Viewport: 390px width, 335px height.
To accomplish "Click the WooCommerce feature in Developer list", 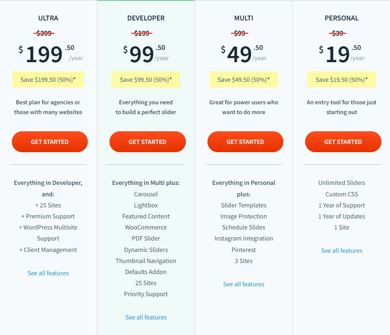I will point(146,227).
